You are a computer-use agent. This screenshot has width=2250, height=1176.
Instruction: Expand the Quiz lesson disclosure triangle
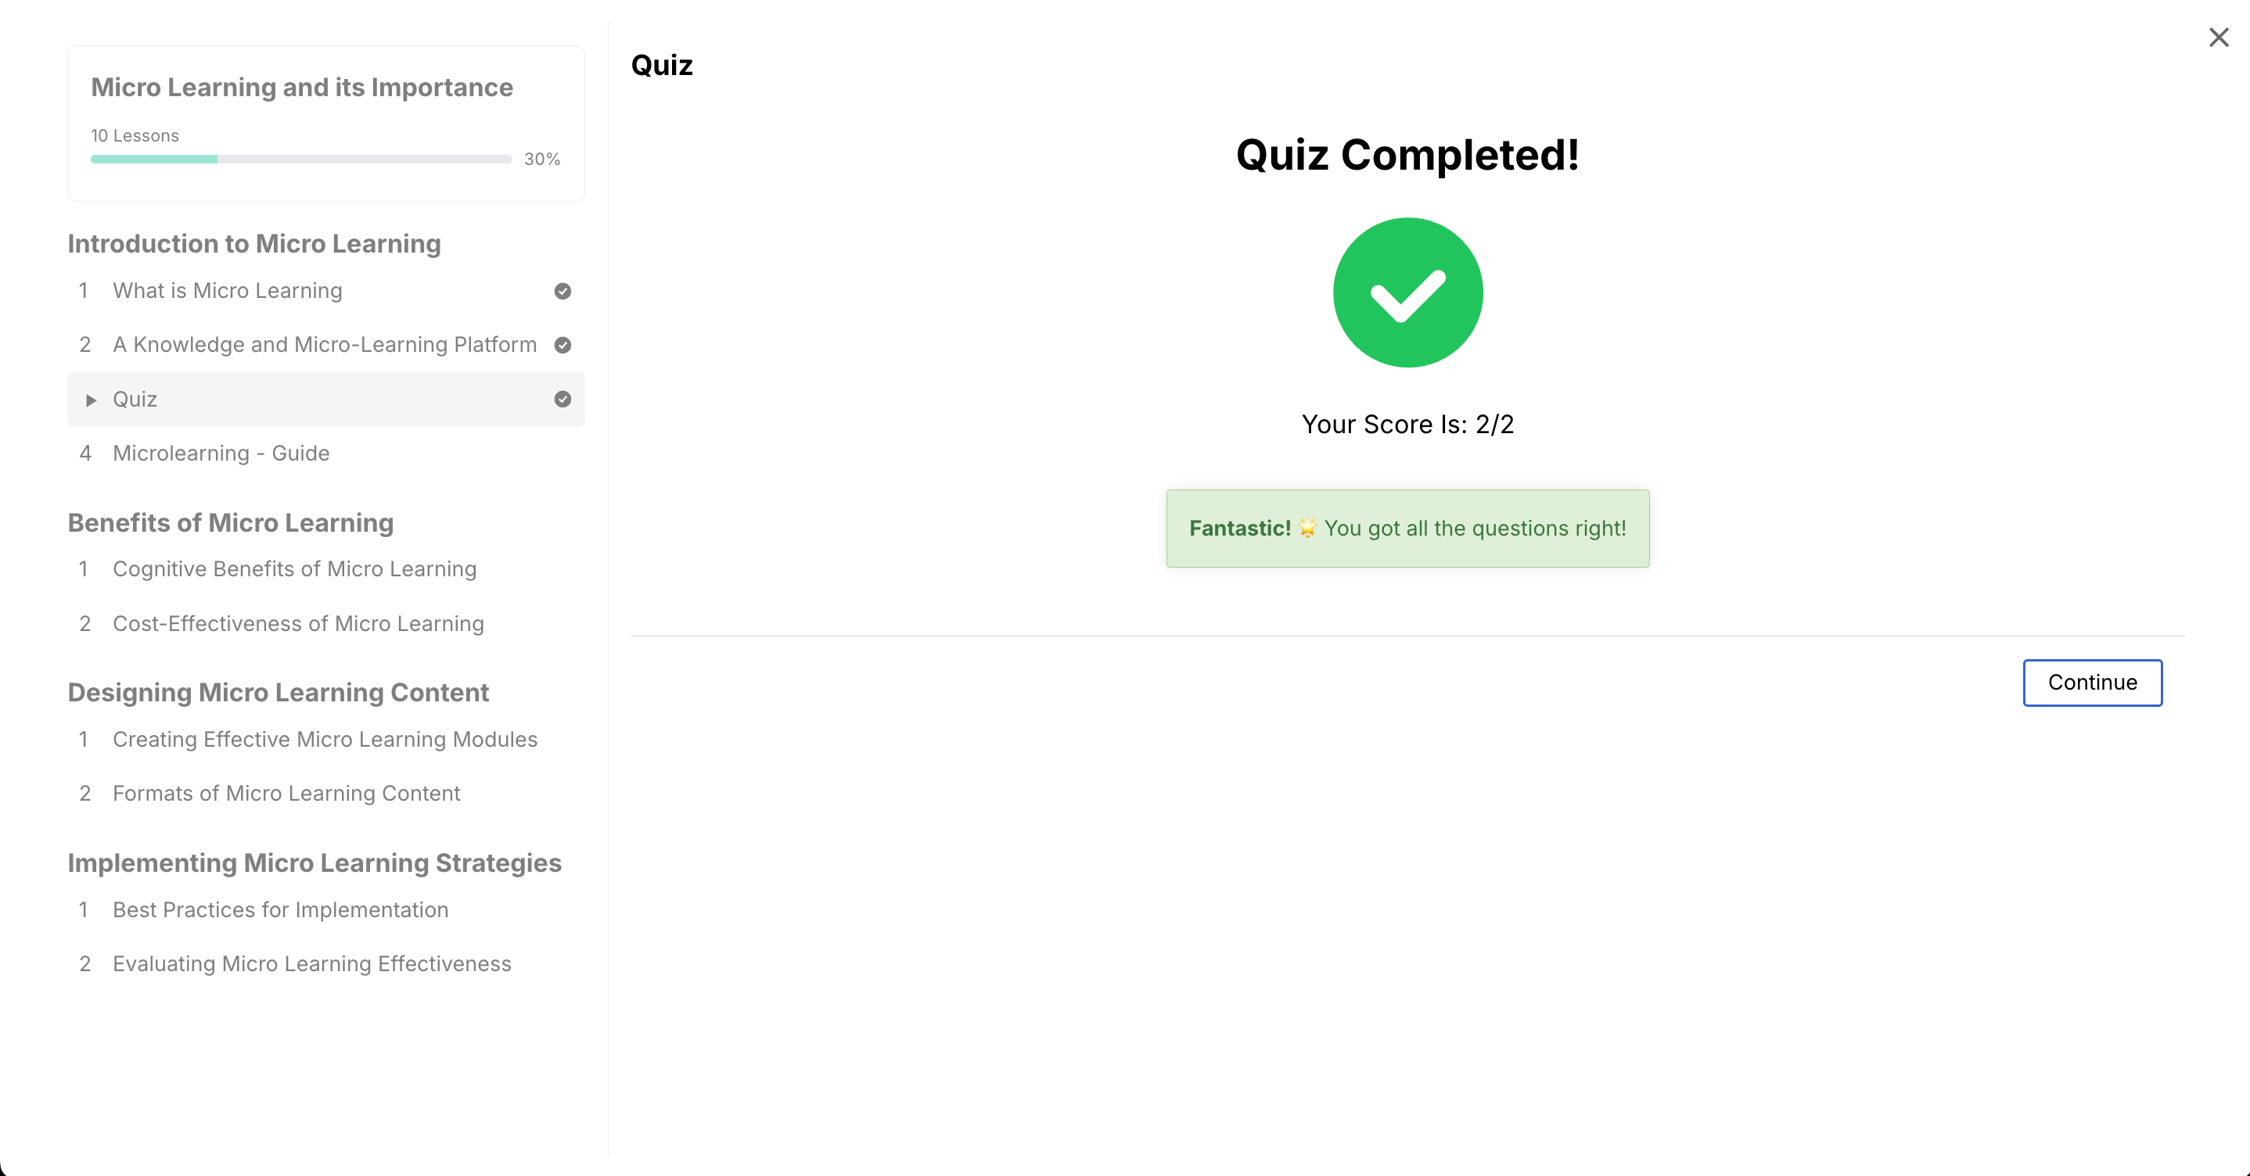(x=92, y=400)
